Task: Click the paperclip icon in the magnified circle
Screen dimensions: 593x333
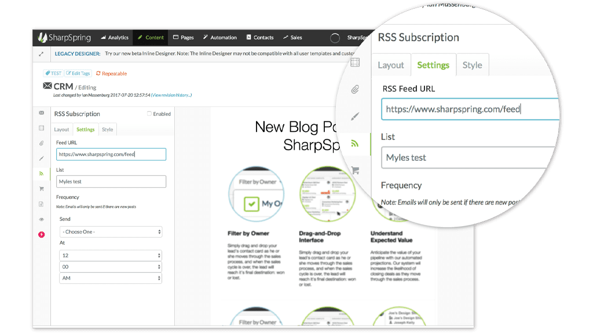Action: [355, 90]
